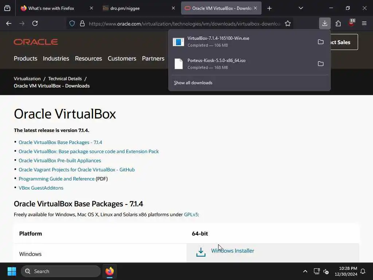Click the taskbar Search box

[x=61, y=271]
